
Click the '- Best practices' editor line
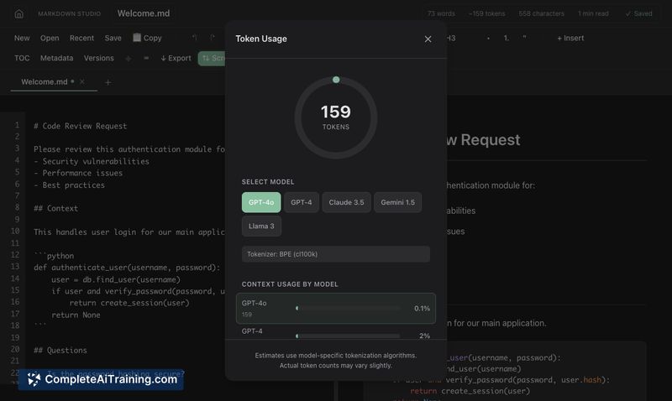click(69, 185)
